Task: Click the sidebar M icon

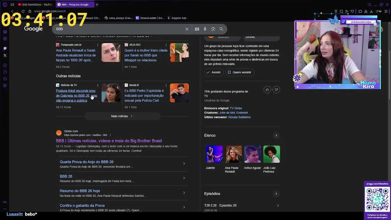Action: 5,38
